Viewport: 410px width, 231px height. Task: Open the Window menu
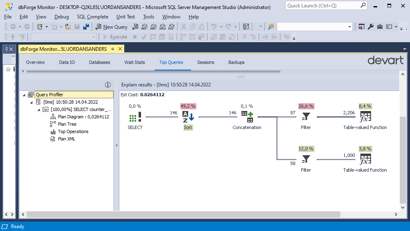pyautogui.click(x=171, y=17)
